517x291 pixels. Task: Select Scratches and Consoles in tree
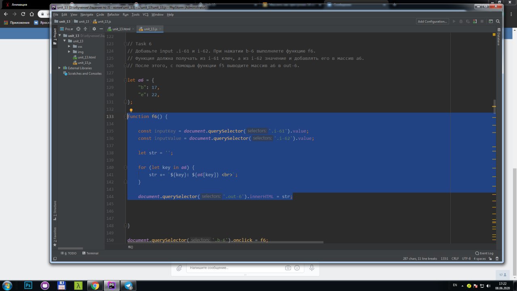click(82, 74)
